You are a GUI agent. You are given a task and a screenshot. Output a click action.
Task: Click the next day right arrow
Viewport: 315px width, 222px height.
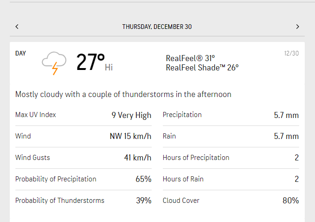297,27
